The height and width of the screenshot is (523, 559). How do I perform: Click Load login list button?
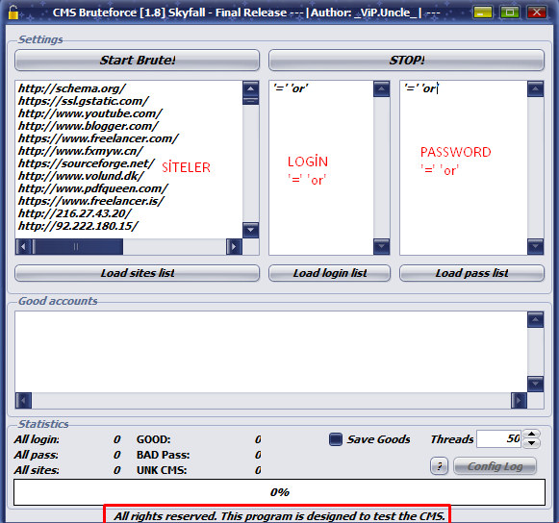tap(330, 273)
